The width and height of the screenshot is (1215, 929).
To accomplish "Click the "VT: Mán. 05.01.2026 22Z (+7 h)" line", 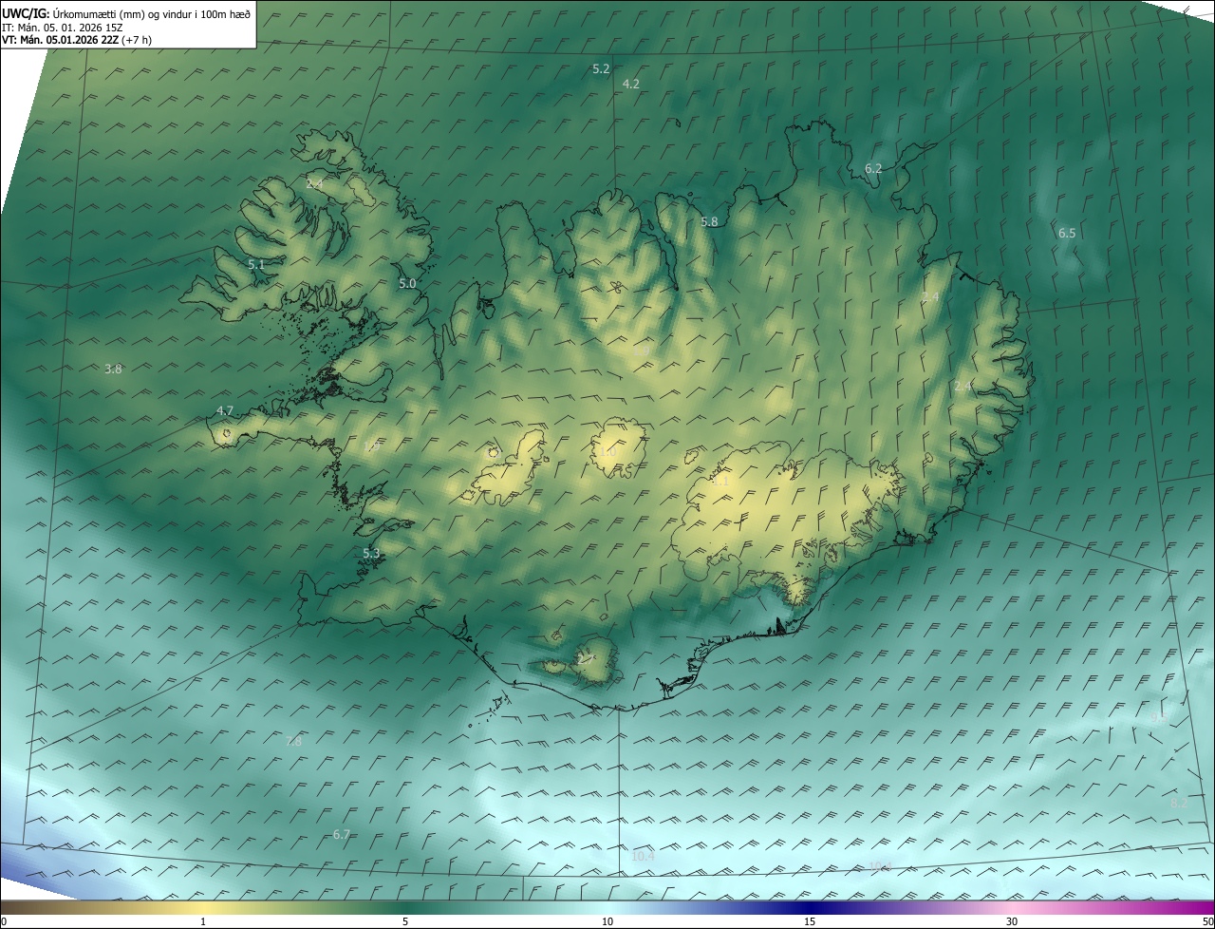I will point(77,40).
